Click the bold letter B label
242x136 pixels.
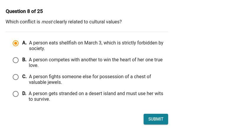coord(24,60)
